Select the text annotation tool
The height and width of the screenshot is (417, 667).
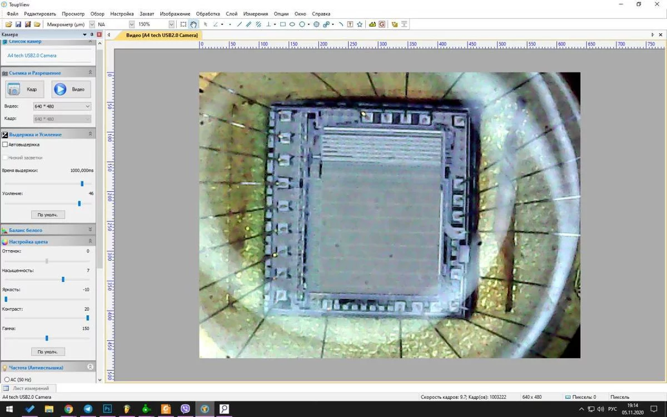point(350,24)
